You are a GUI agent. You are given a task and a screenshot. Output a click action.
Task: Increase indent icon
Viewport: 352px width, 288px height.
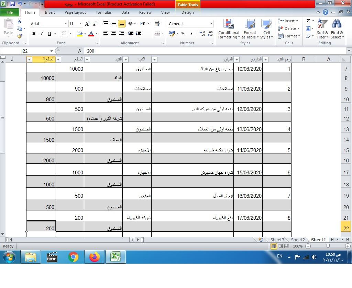point(138,34)
